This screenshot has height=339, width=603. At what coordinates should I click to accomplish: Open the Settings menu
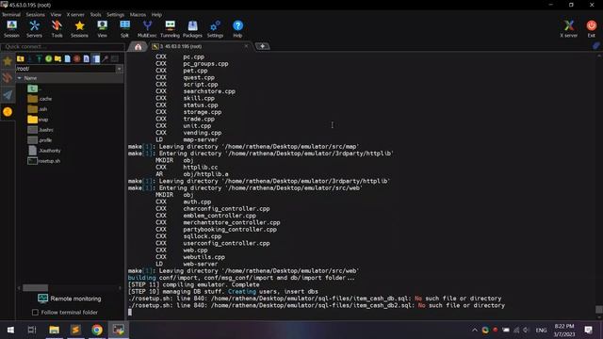tap(115, 15)
